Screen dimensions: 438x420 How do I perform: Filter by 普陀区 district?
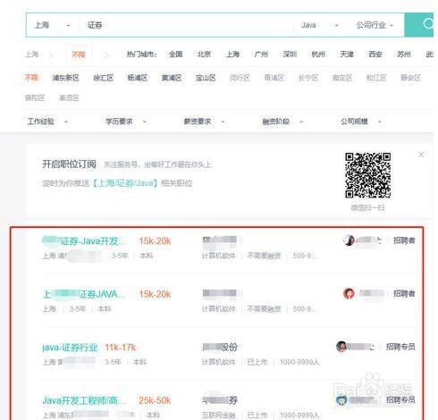(x=35, y=97)
